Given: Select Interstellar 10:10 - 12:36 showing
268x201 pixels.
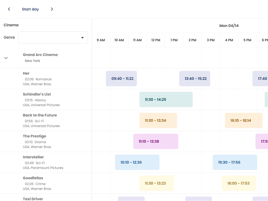Looking at the screenshot, I should [x=137, y=162].
